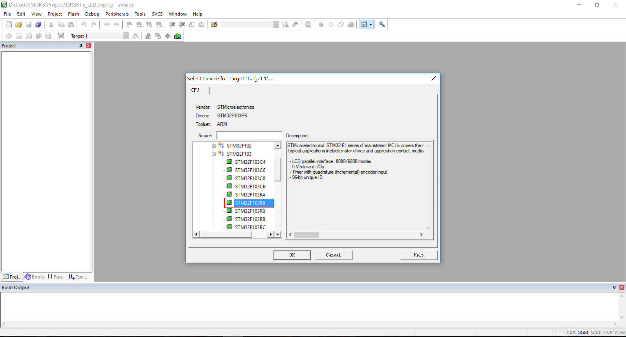Open a file with the folder icon
This screenshot has height=337, width=626.
(19, 24)
